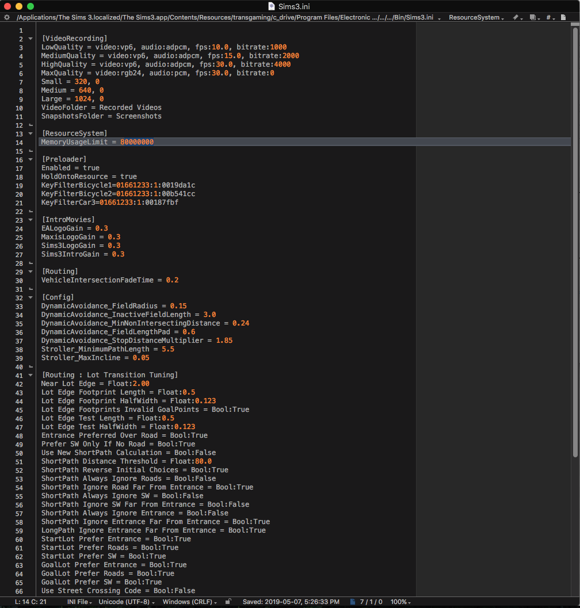Open the INI File language popup
The image size is (580, 608).
[79, 602]
